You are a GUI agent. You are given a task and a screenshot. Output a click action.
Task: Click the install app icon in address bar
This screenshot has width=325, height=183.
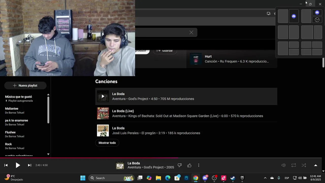click(x=269, y=13)
